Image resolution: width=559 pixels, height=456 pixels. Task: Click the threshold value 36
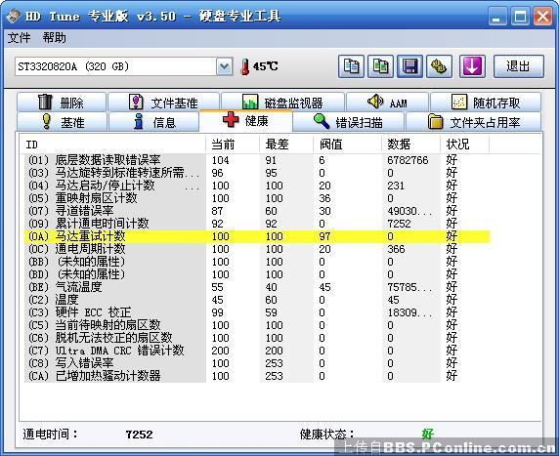point(324,198)
